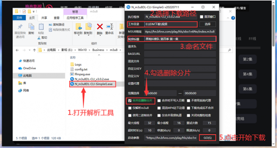Select Network (网络) in navigation pane
Screen dimensions: 277x148
pyautogui.click(x=24, y=90)
